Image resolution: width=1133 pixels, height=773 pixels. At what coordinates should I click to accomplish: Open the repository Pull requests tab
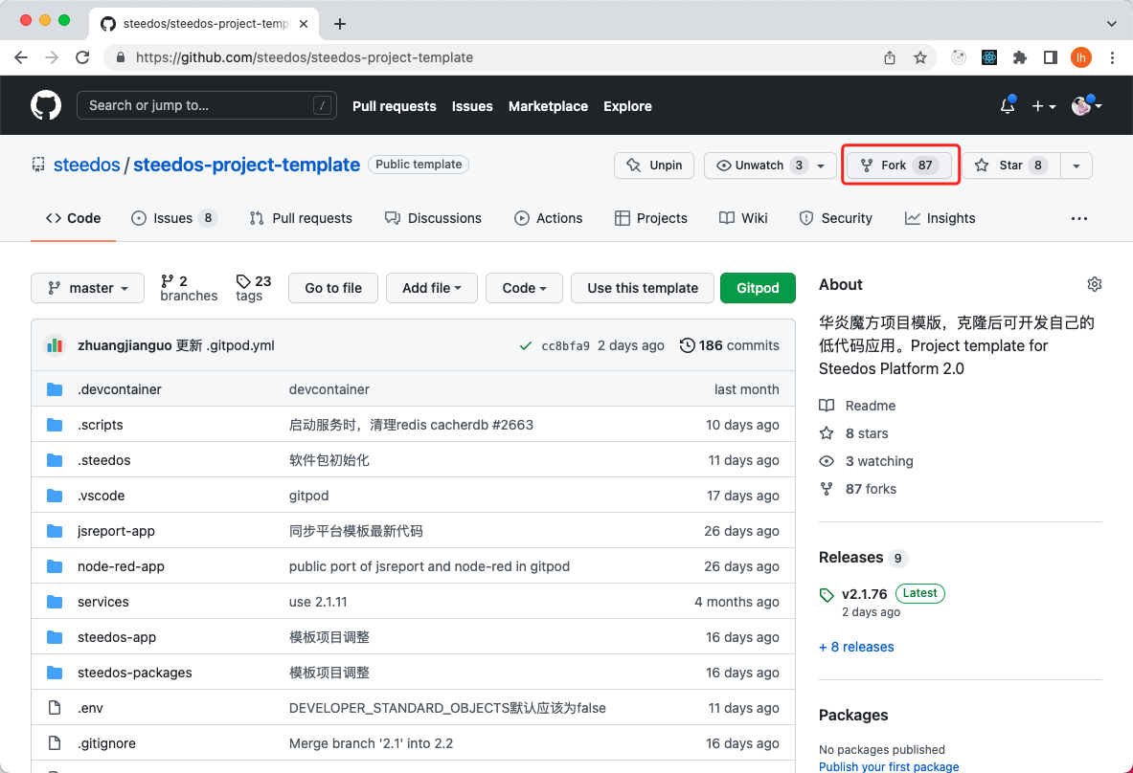301,218
